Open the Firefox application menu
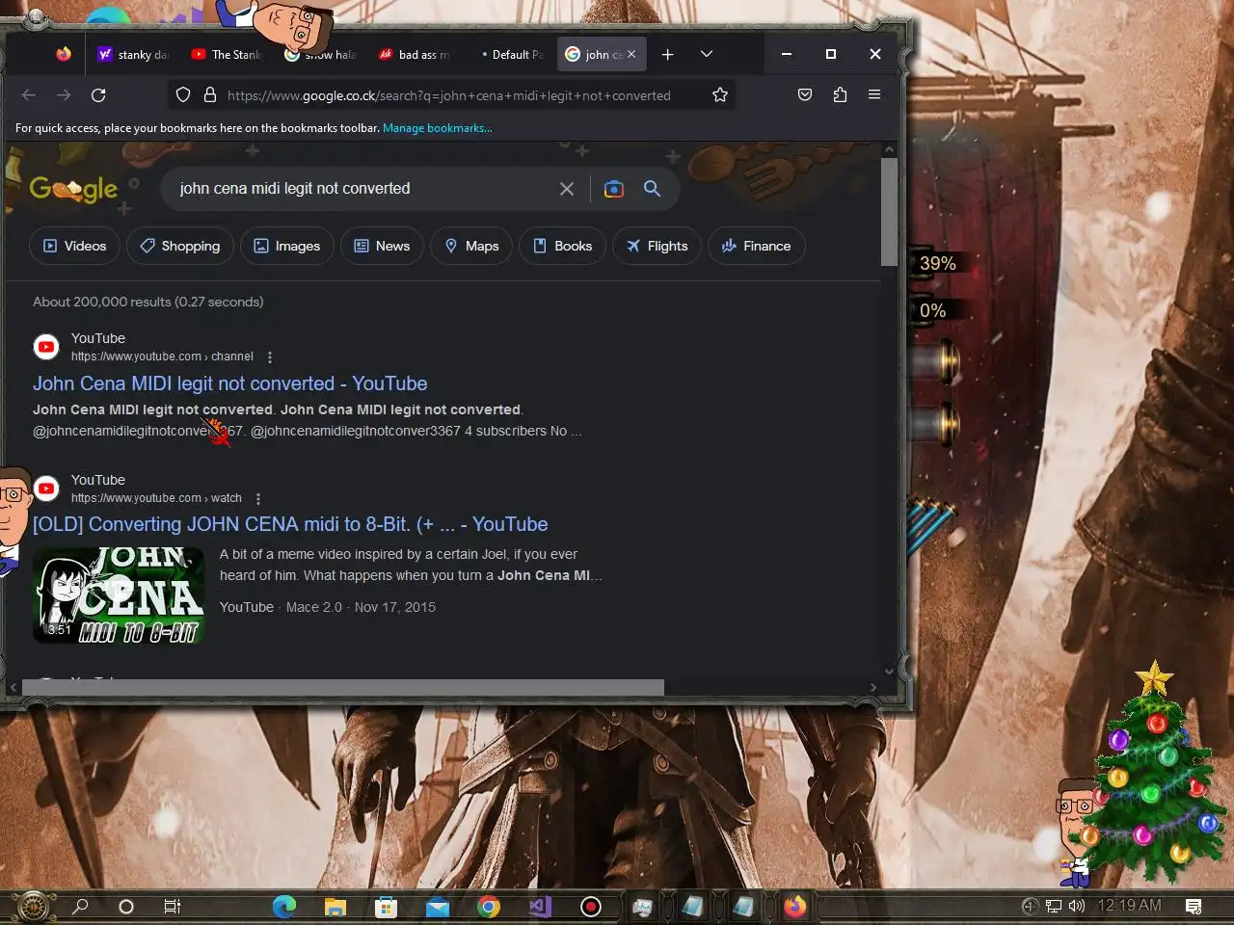 click(874, 94)
